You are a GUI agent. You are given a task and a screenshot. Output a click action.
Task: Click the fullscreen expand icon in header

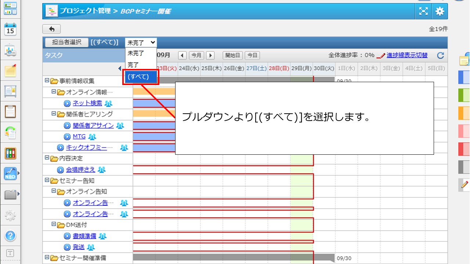(x=424, y=11)
